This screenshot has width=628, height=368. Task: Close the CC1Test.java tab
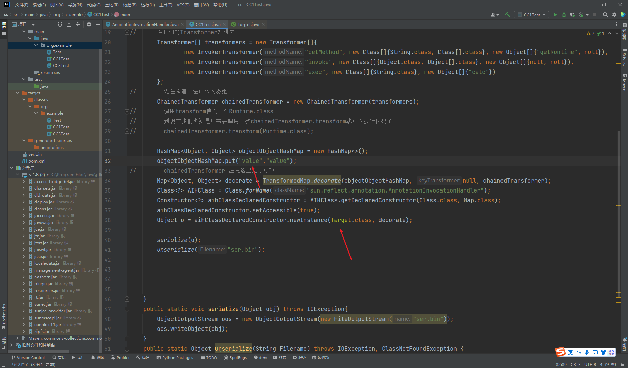tap(224, 24)
